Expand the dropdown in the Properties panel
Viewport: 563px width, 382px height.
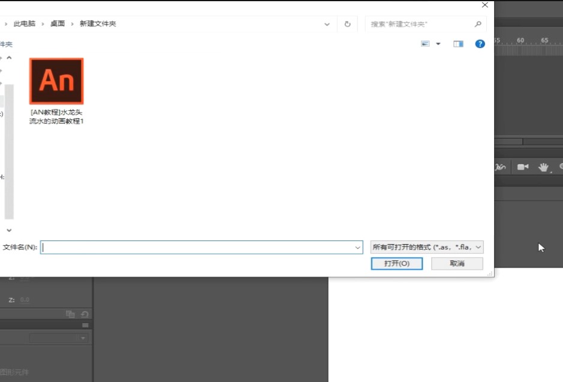[83, 338]
